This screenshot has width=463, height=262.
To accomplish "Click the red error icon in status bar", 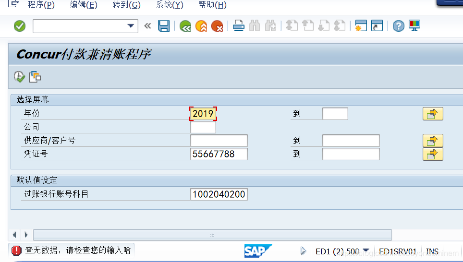I will [x=16, y=250].
